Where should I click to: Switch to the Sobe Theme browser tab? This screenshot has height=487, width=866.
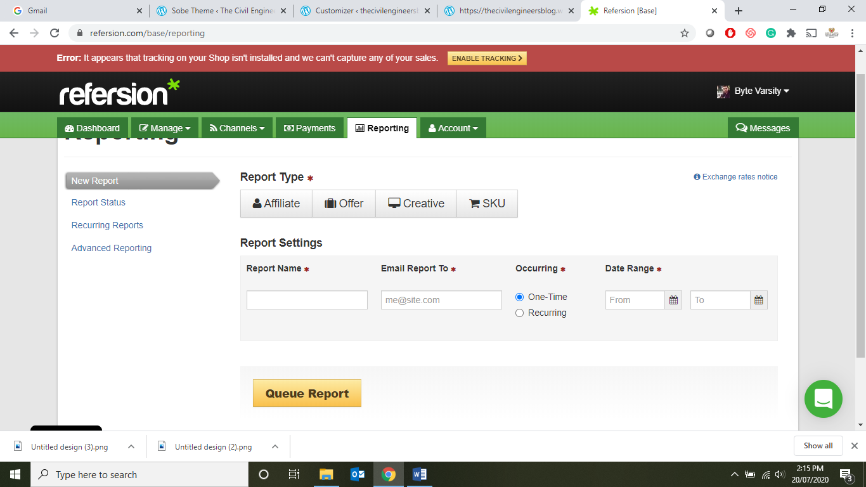(221, 11)
